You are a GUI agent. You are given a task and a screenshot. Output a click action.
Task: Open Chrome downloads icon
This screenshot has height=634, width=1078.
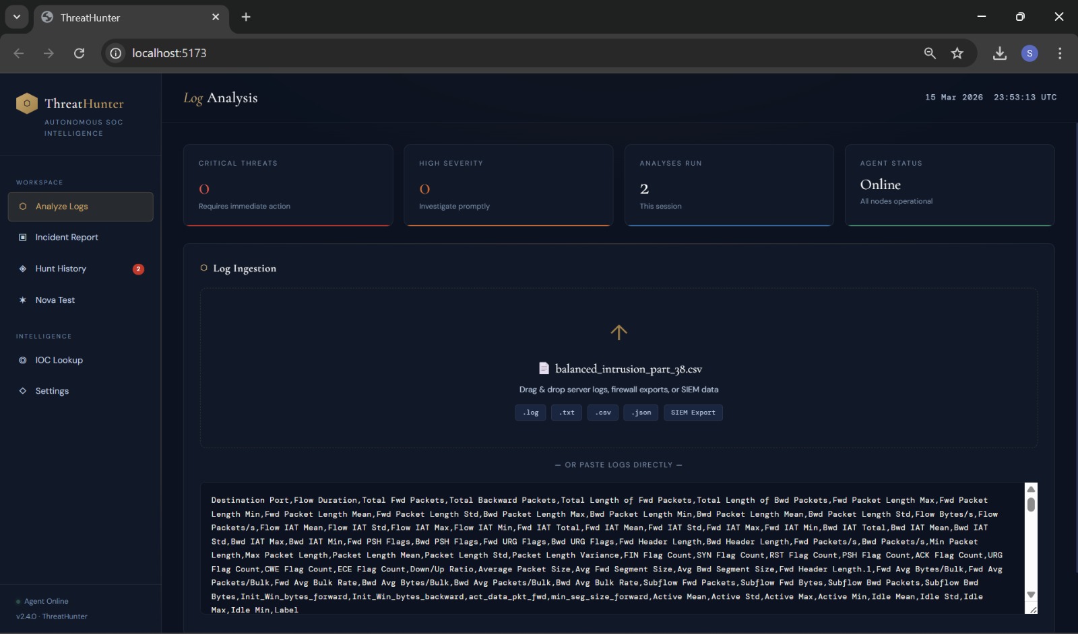click(x=1000, y=53)
